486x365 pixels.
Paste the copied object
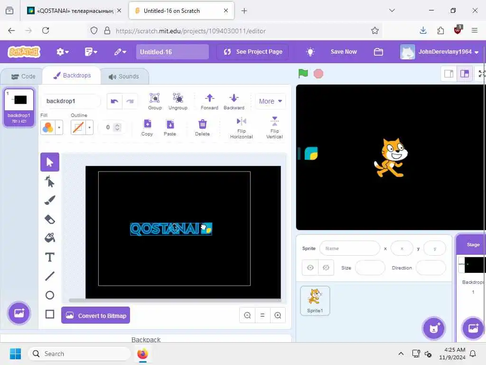click(x=170, y=127)
